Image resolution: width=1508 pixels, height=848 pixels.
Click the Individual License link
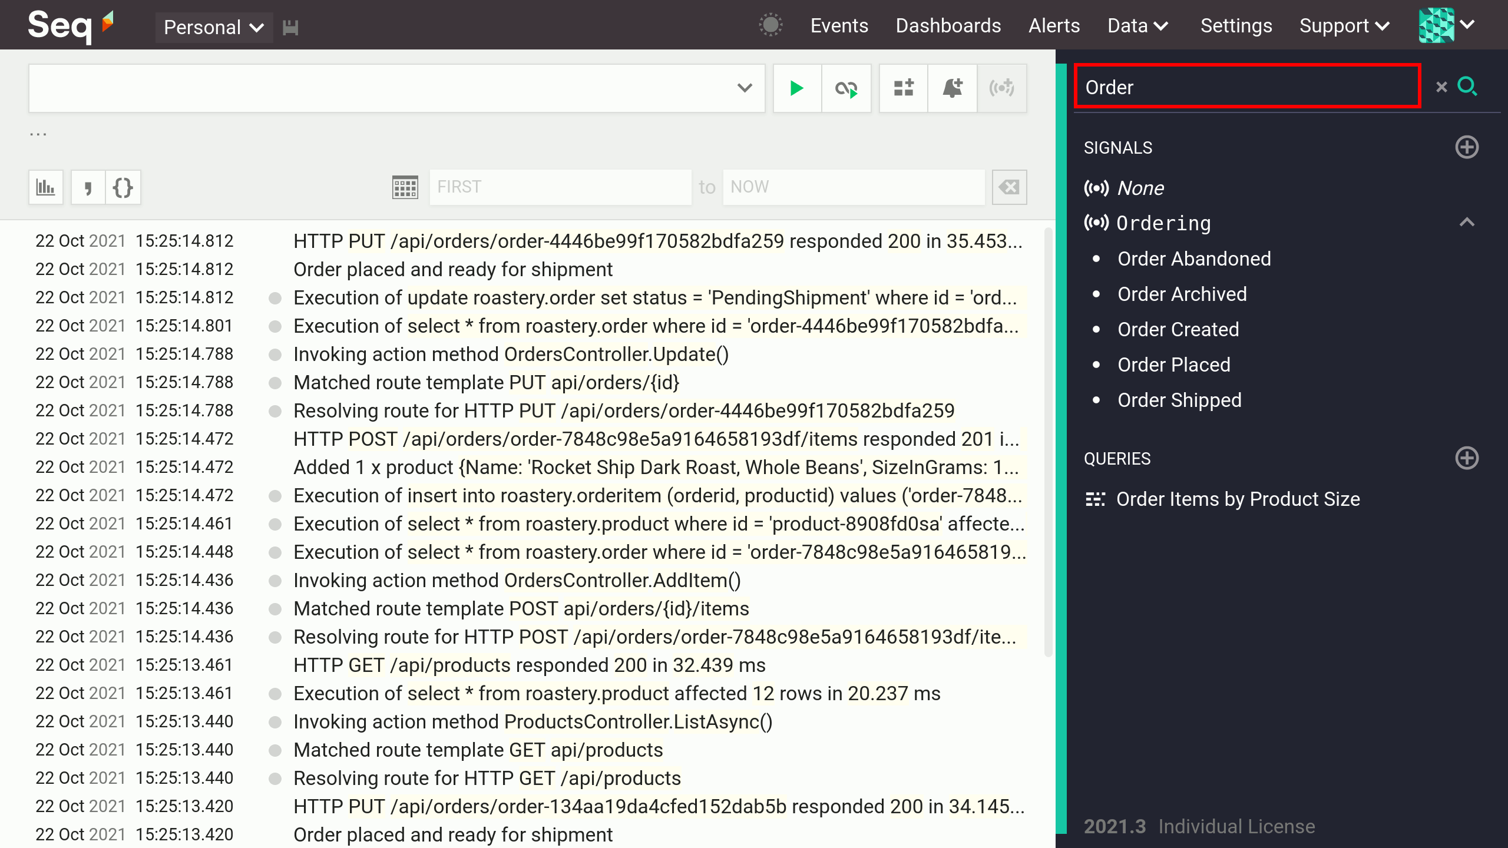[x=1236, y=826]
